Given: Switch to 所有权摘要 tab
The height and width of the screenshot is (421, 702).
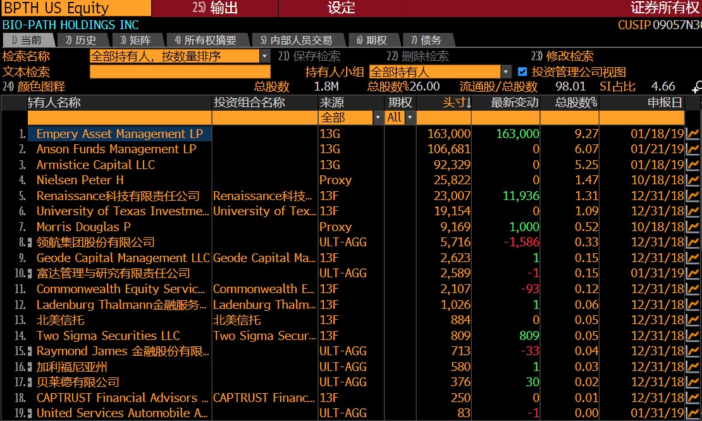Looking at the screenshot, I should (x=207, y=41).
